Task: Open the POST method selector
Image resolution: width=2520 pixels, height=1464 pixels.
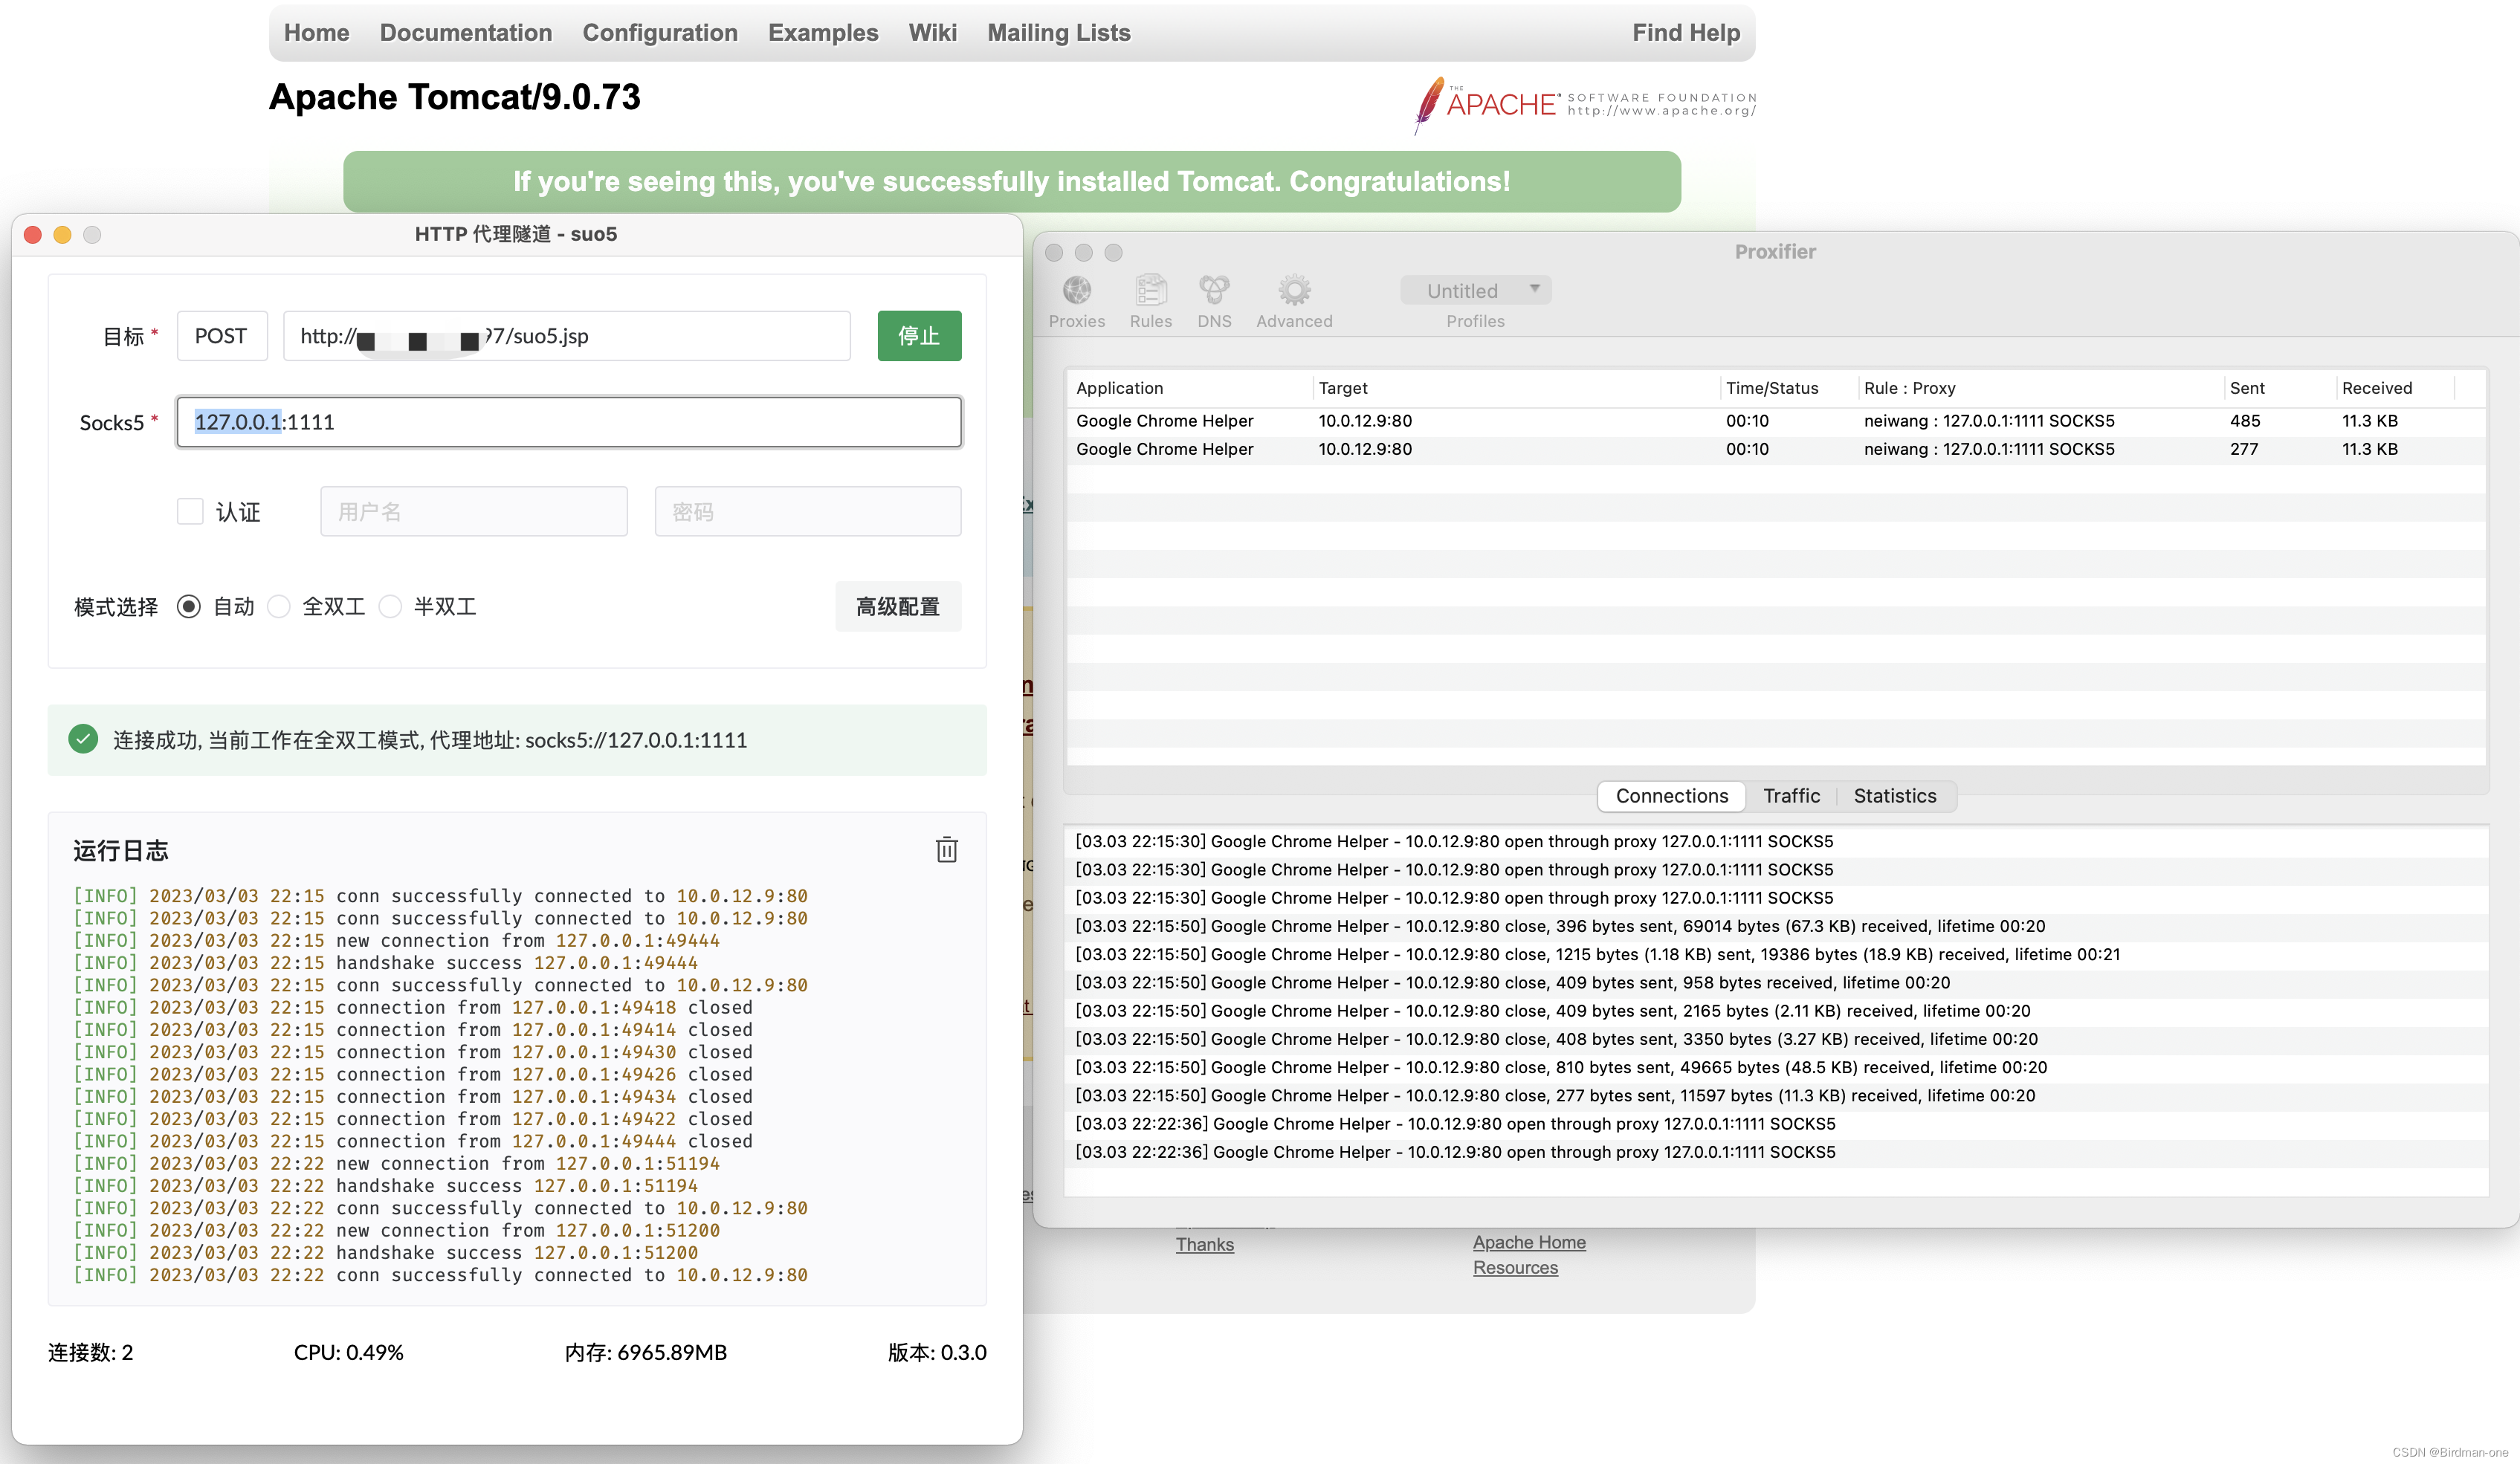Action: [x=221, y=336]
